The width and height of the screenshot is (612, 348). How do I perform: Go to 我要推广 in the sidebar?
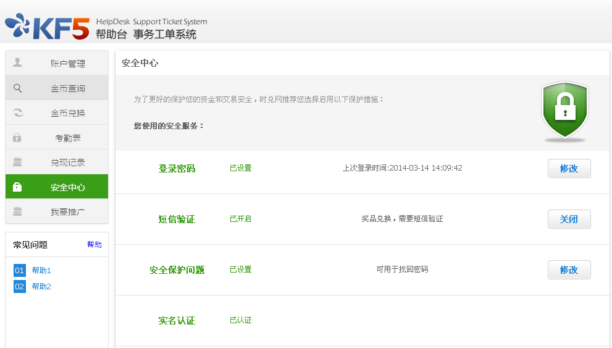click(x=57, y=211)
